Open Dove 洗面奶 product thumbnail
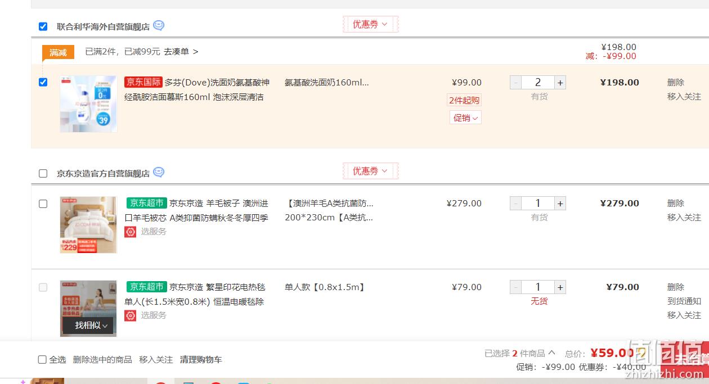The image size is (709, 384). point(88,104)
